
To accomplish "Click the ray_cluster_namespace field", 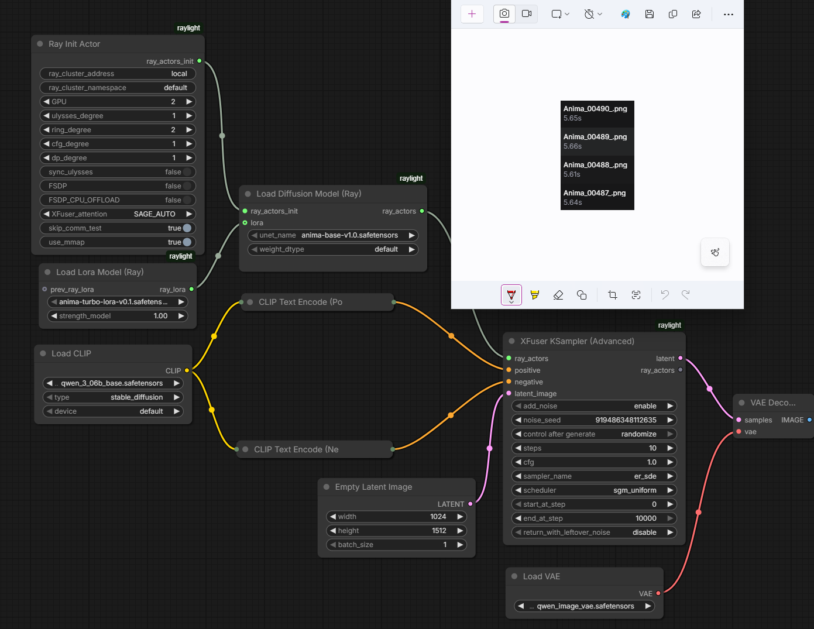I will click(118, 88).
